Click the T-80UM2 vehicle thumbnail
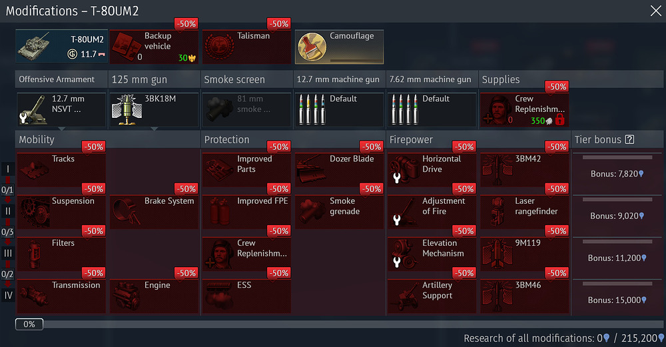Image resolution: width=666 pixels, height=347 pixels. (61, 46)
